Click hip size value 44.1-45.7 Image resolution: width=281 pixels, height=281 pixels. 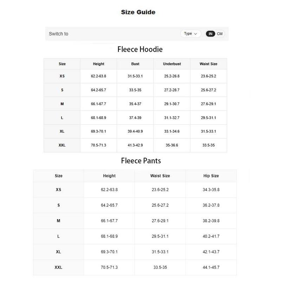211,267
